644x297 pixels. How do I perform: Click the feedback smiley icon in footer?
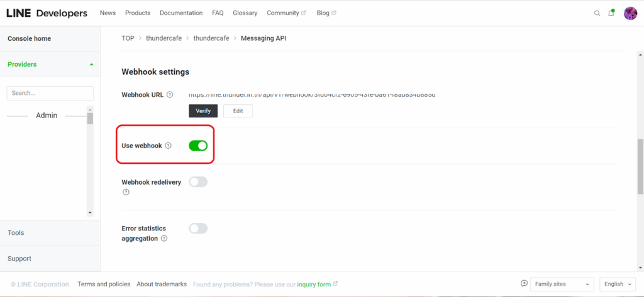point(525,284)
